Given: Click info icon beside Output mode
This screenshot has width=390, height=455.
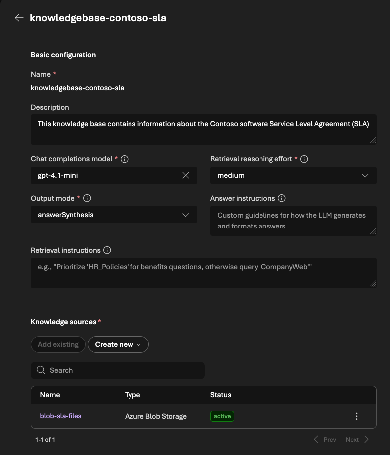Looking at the screenshot, I should tap(87, 198).
